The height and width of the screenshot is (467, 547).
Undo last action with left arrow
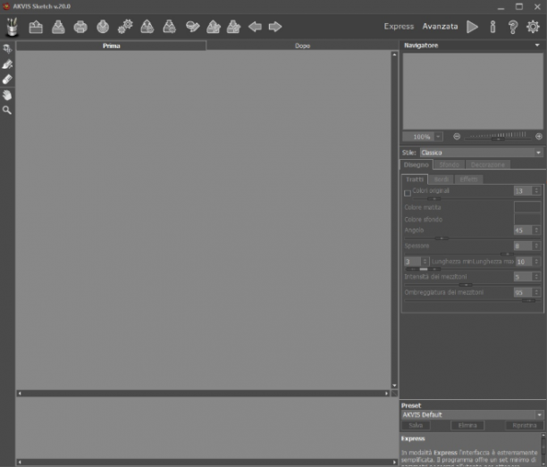coord(255,27)
